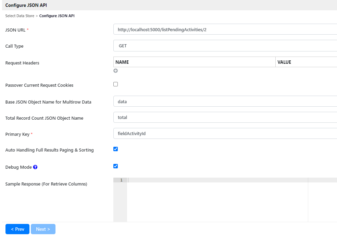The height and width of the screenshot is (239, 337).
Task: Select line number 1 in editor gutter
Action: pyautogui.click(x=122, y=180)
